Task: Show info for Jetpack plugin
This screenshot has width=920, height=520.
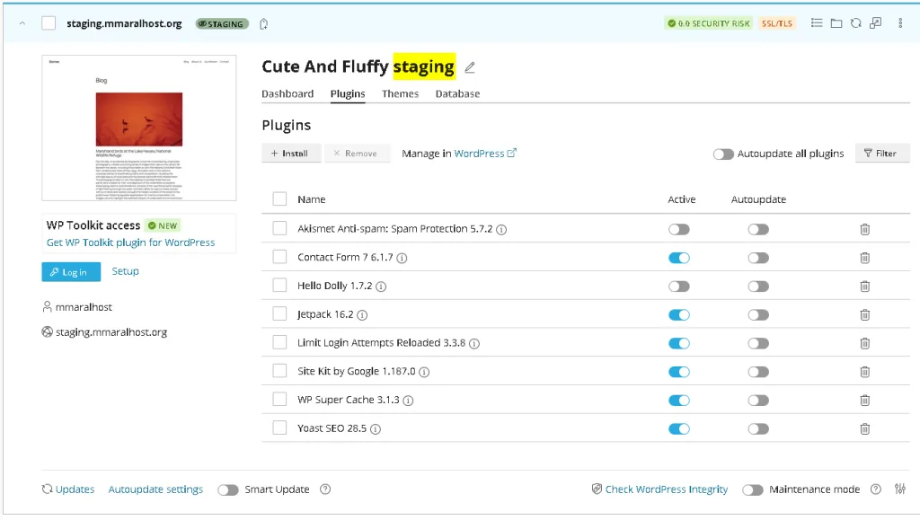Action: tap(362, 315)
